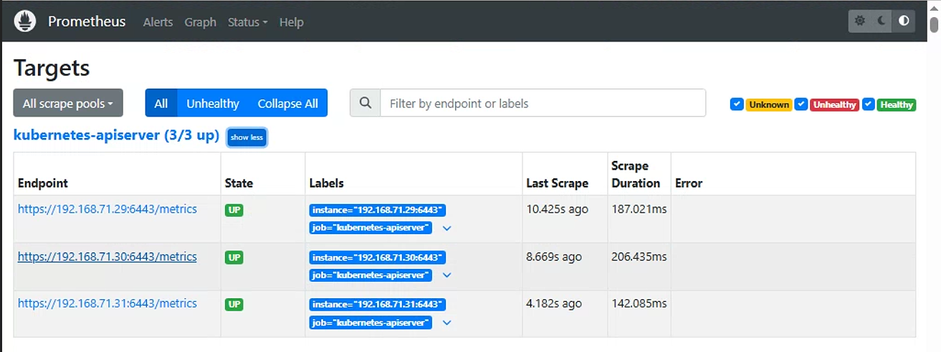Click the instance="192.168.71.31:6443" label
Viewport: 941px width, 352px height.
tap(378, 305)
